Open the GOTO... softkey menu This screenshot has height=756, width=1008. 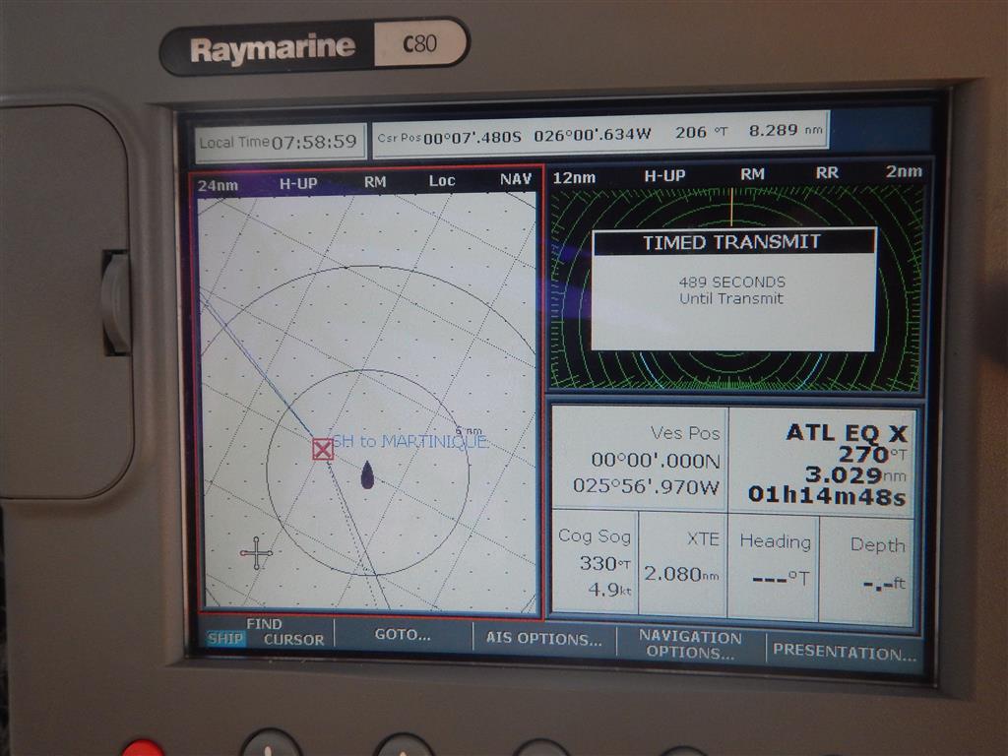[403, 635]
